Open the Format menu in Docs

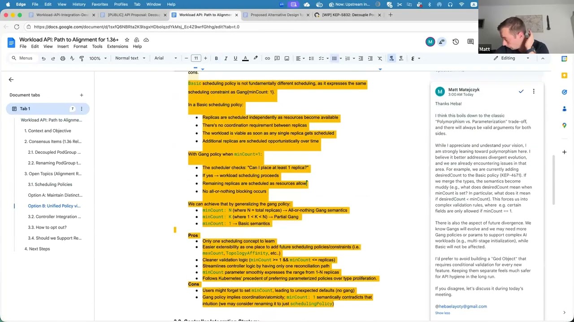[80, 47]
